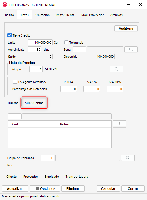This screenshot has height=200, width=147.
Task: Click Grupo de Cobranza search magnifier
Action: pos(128,158)
